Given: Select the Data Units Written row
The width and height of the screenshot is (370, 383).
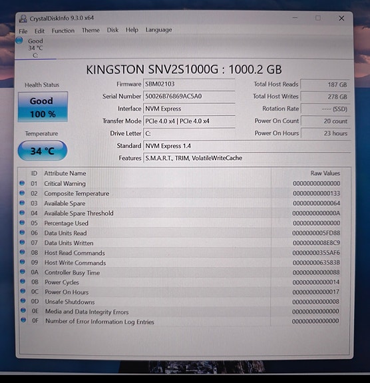Looking at the screenshot, I should [x=180, y=243].
